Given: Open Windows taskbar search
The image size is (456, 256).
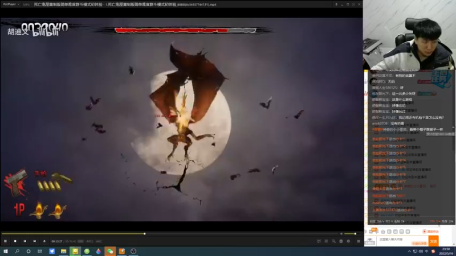Looking at the screenshot, I should click(x=17, y=251).
